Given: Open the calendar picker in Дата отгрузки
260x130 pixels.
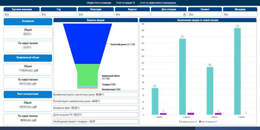Looking at the screenshot, I should [x=184, y=15].
